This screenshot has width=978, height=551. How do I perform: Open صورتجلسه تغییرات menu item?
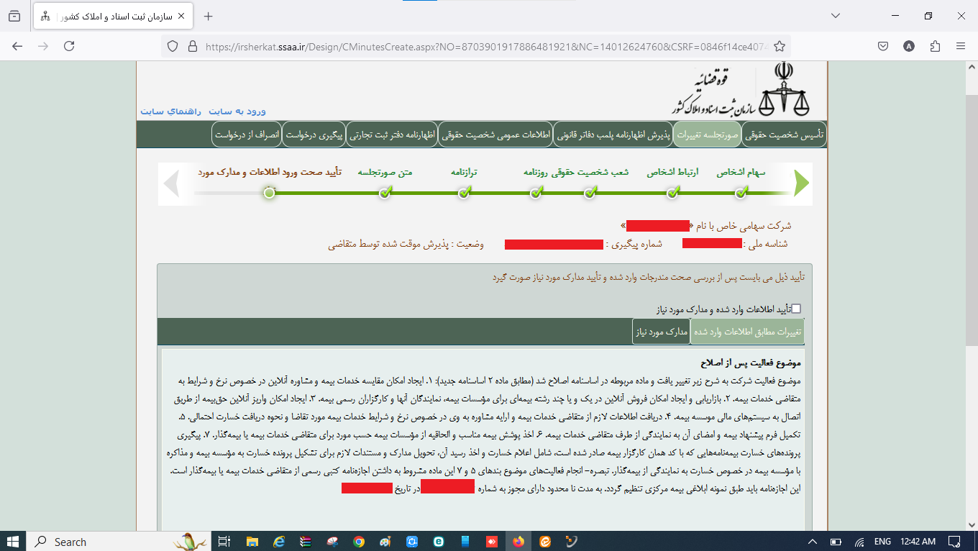pyautogui.click(x=706, y=135)
